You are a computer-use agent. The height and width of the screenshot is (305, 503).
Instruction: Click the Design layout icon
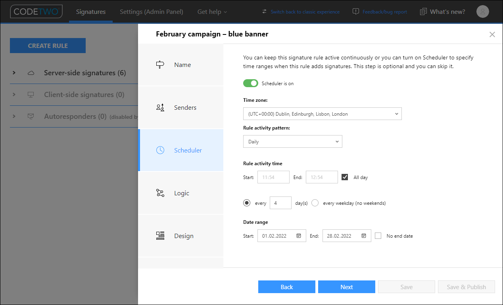click(160, 236)
